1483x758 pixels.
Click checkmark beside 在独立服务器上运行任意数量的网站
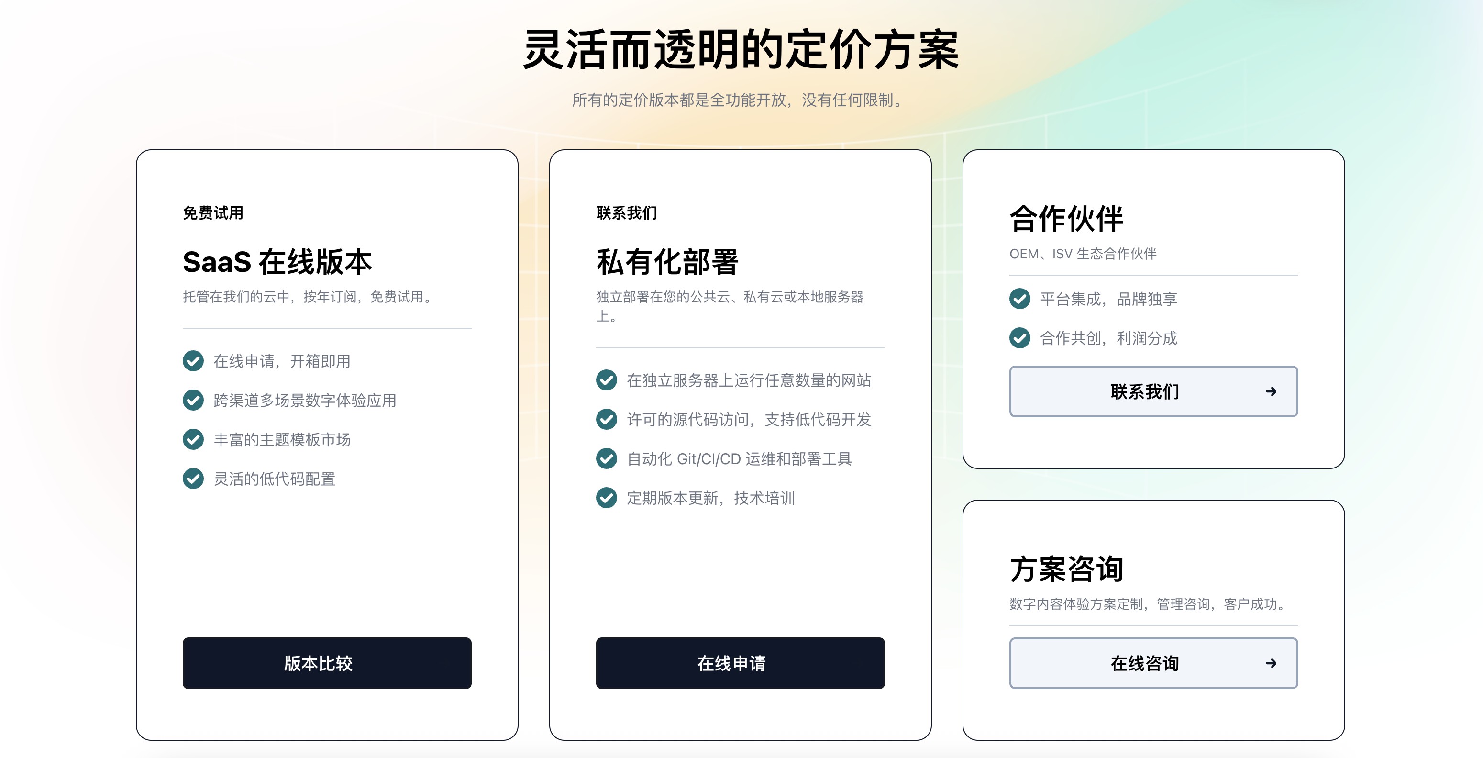pos(606,380)
